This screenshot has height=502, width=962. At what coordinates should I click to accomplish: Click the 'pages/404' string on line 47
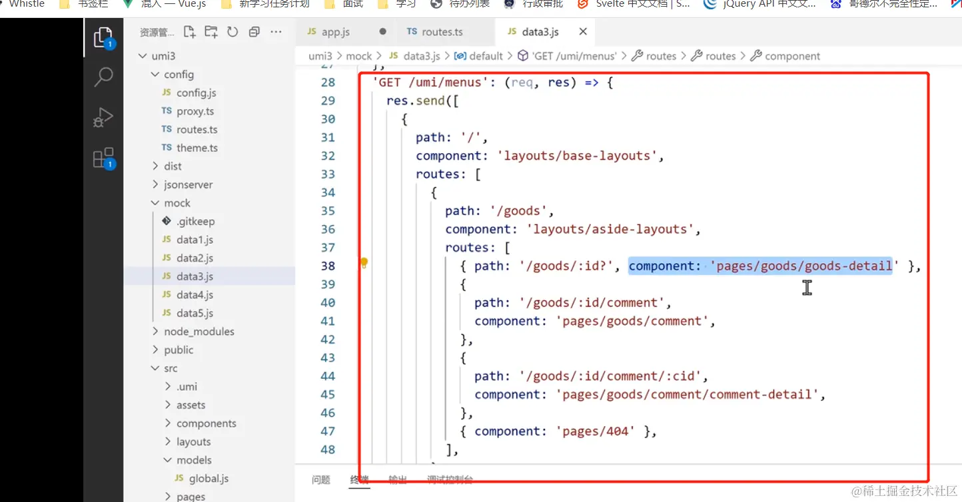click(x=596, y=431)
